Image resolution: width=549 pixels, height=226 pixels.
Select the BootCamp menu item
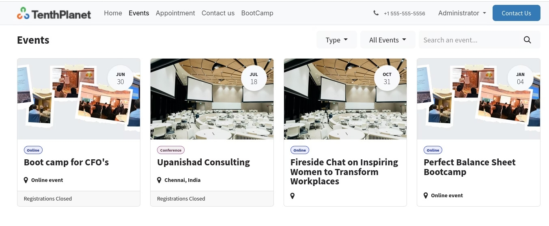[257, 13]
